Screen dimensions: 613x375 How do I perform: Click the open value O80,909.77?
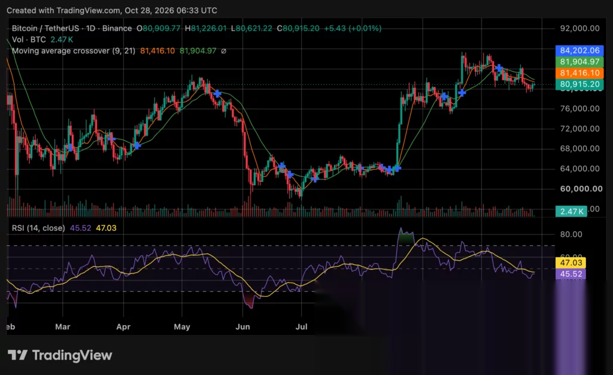point(158,28)
